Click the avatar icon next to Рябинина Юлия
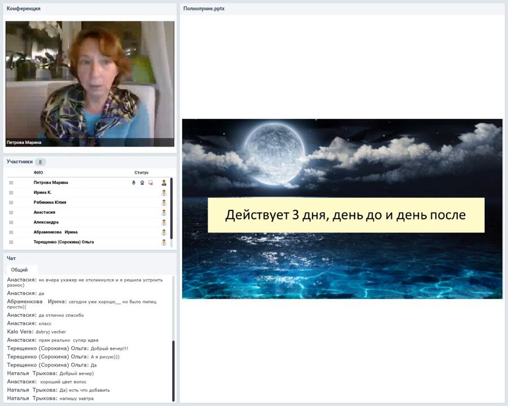This screenshot has height=406, width=508. [x=164, y=202]
